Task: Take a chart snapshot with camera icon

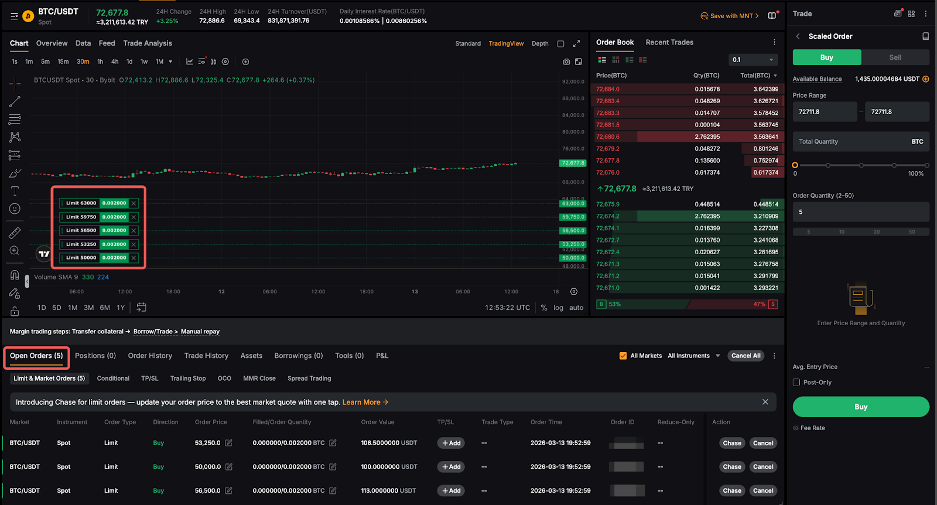Action: tap(566, 62)
